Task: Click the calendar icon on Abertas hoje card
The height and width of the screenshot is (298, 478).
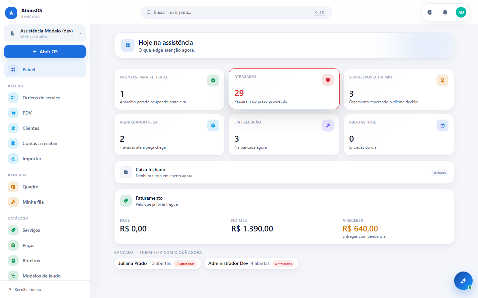Action: point(442,125)
